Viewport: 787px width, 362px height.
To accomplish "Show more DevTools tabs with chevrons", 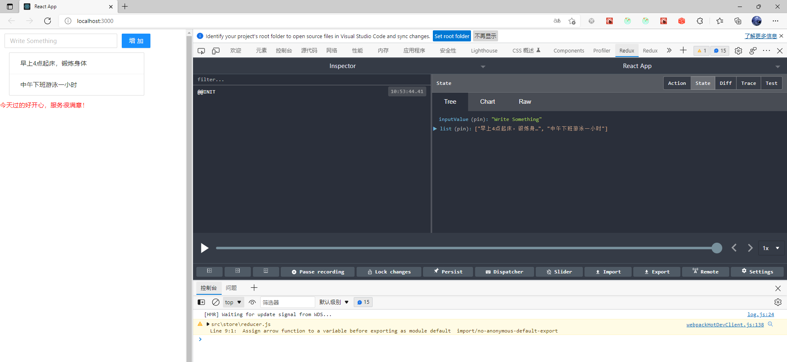I will point(669,50).
